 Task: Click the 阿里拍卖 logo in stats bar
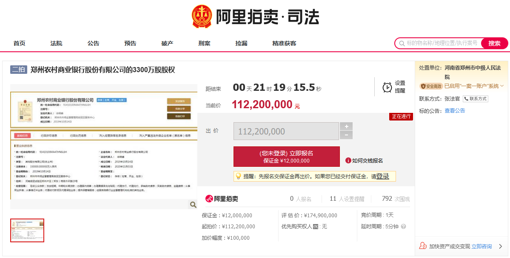(x=222, y=199)
